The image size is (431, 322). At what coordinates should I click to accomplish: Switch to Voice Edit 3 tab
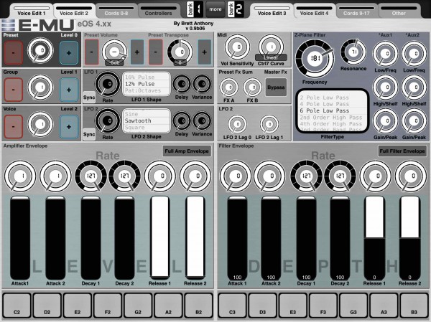coord(272,11)
